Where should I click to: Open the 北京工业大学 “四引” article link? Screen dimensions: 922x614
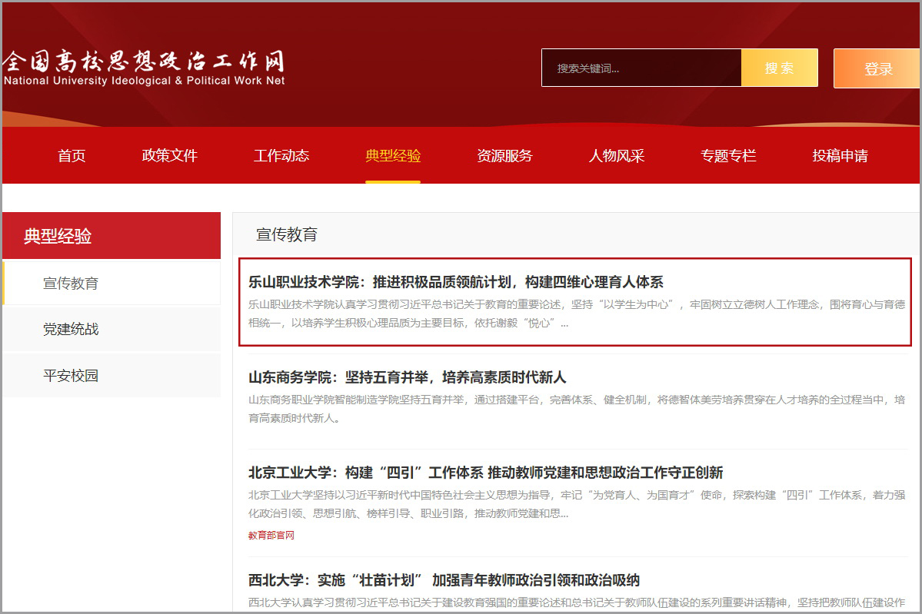[x=485, y=473]
